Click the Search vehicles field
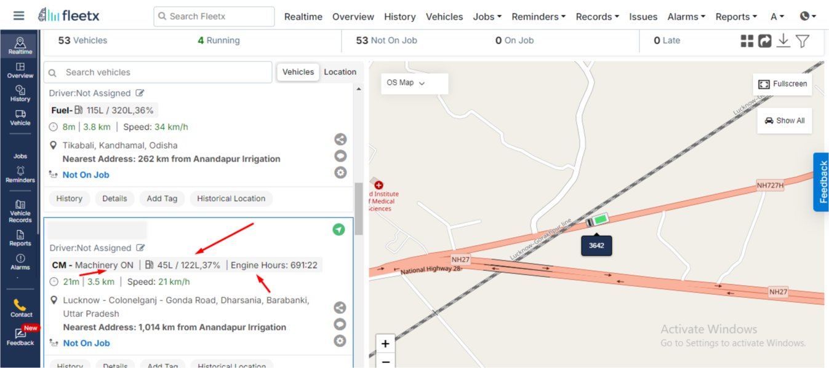The image size is (829, 368). coord(158,72)
